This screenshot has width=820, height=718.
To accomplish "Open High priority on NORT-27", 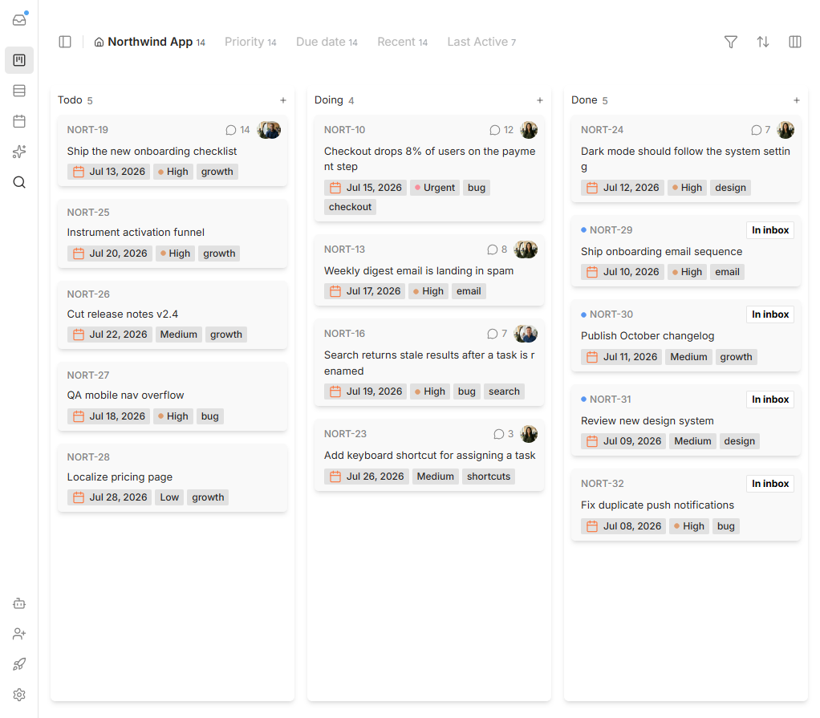I will (x=173, y=416).
